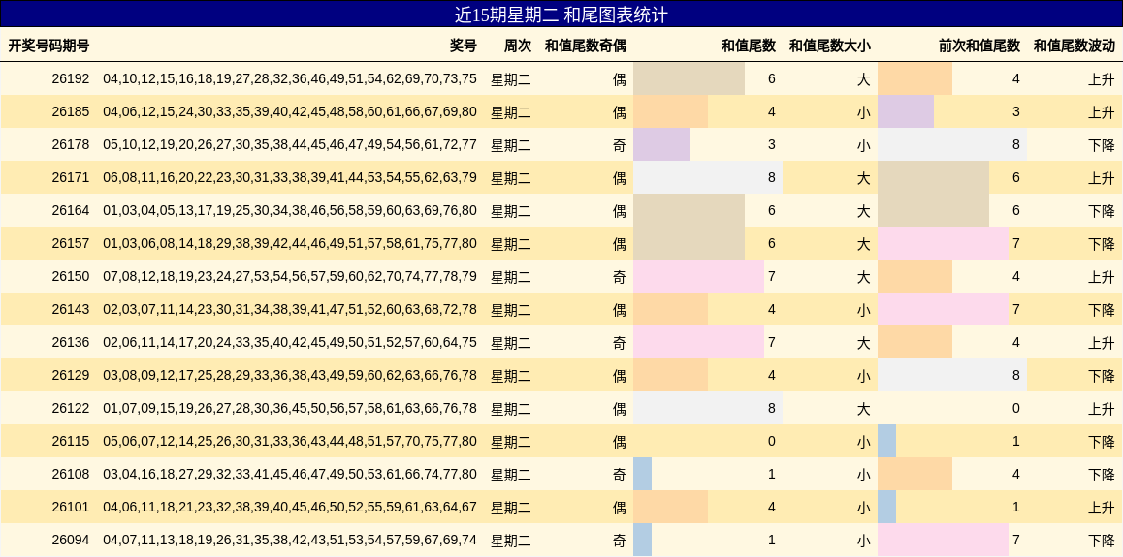Click the 前次和值尾数 value 0 in row 26122
Viewport: 1123px width, 557px height.
(x=1016, y=408)
